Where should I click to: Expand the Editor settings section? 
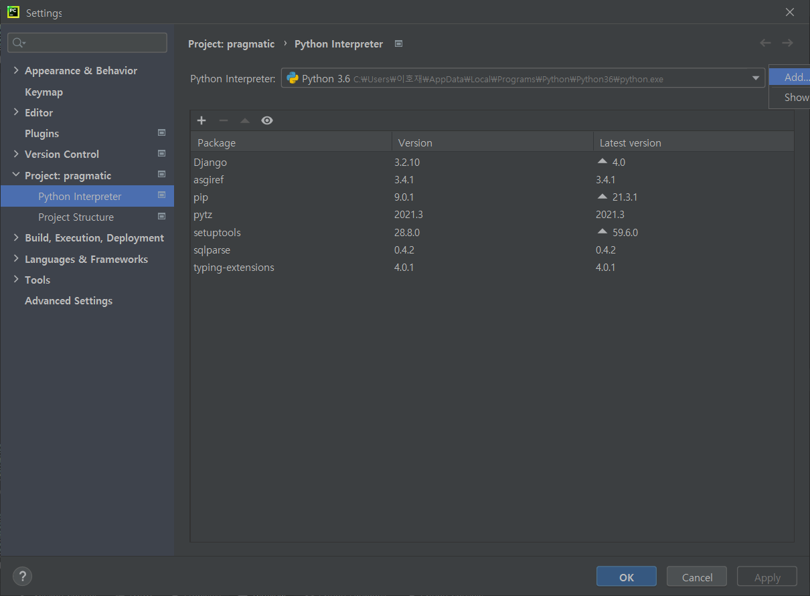tap(16, 112)
